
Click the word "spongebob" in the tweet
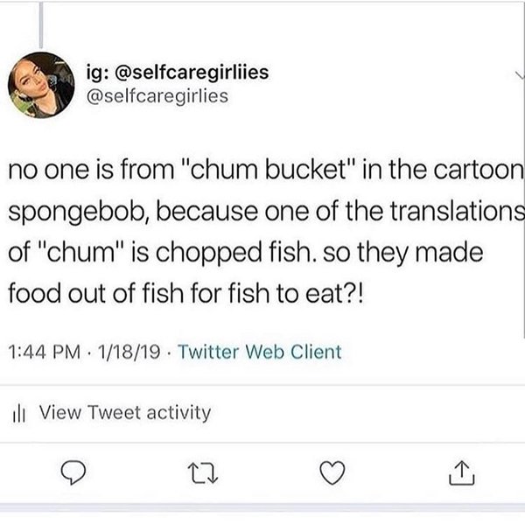tap(80, 211)
